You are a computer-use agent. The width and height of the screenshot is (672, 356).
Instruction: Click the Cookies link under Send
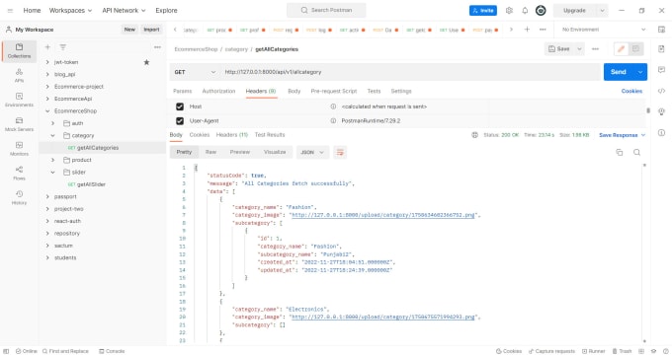(631, 91)
